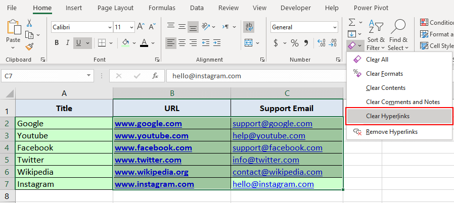
Task: Switch to the Formulas tab
Action: tap(162, 8)
